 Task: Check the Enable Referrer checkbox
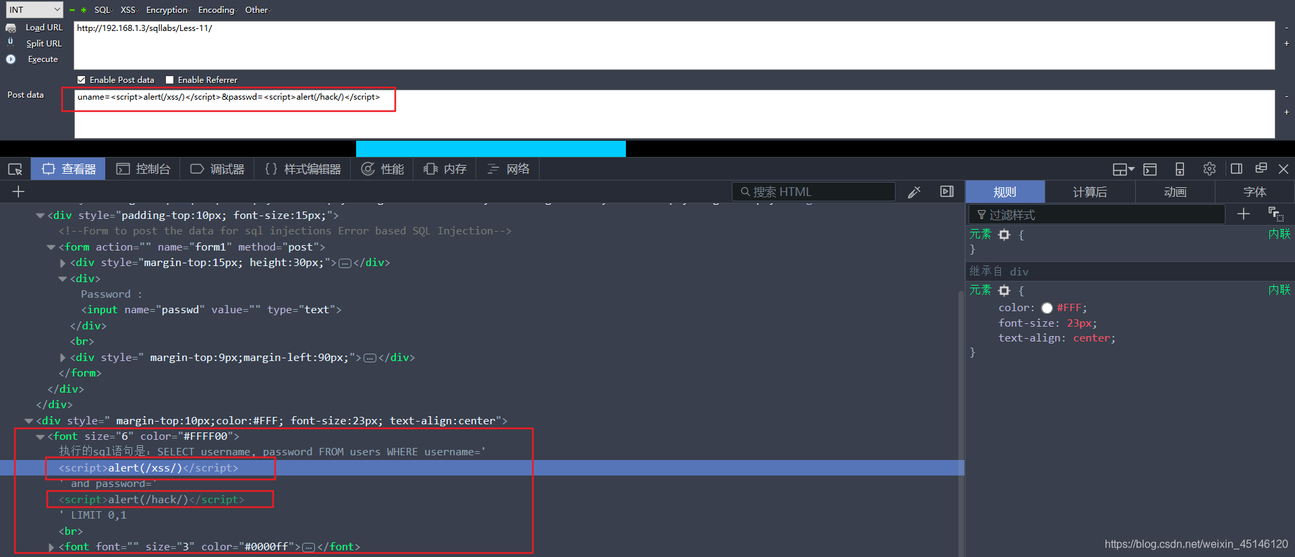coord(170,79)
